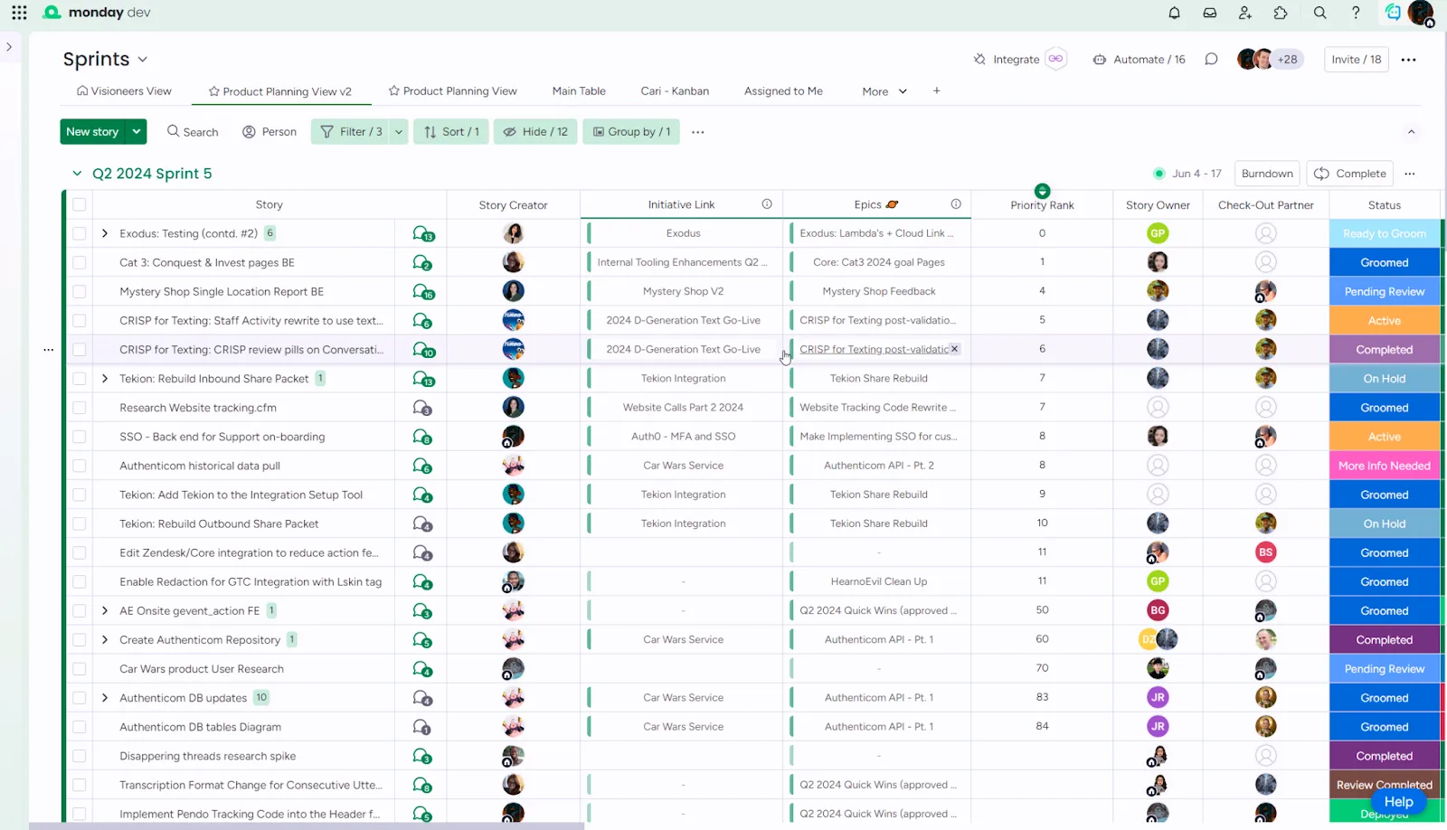Expand subitems of Tekion: Rebuild Inbound Share Packet
This screenshot has height=830, width=1447.
(x=105, y=379)
